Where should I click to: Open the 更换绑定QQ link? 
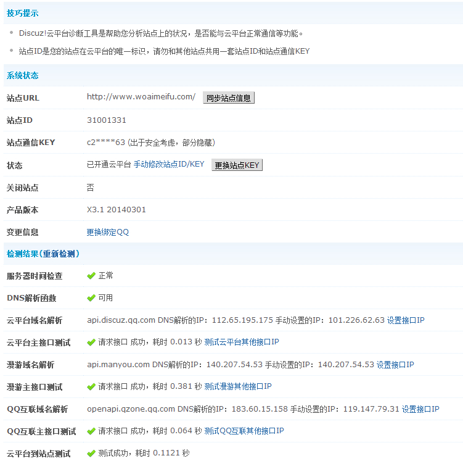(108, 232)
